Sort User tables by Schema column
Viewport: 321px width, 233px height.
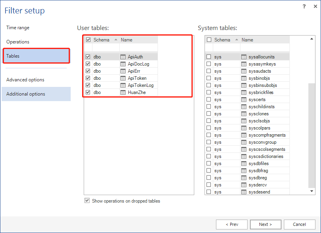click(105, 40)
